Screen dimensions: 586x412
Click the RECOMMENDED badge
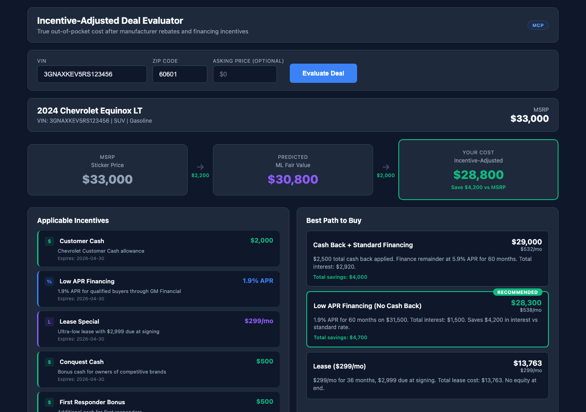[x=518, y=292]
